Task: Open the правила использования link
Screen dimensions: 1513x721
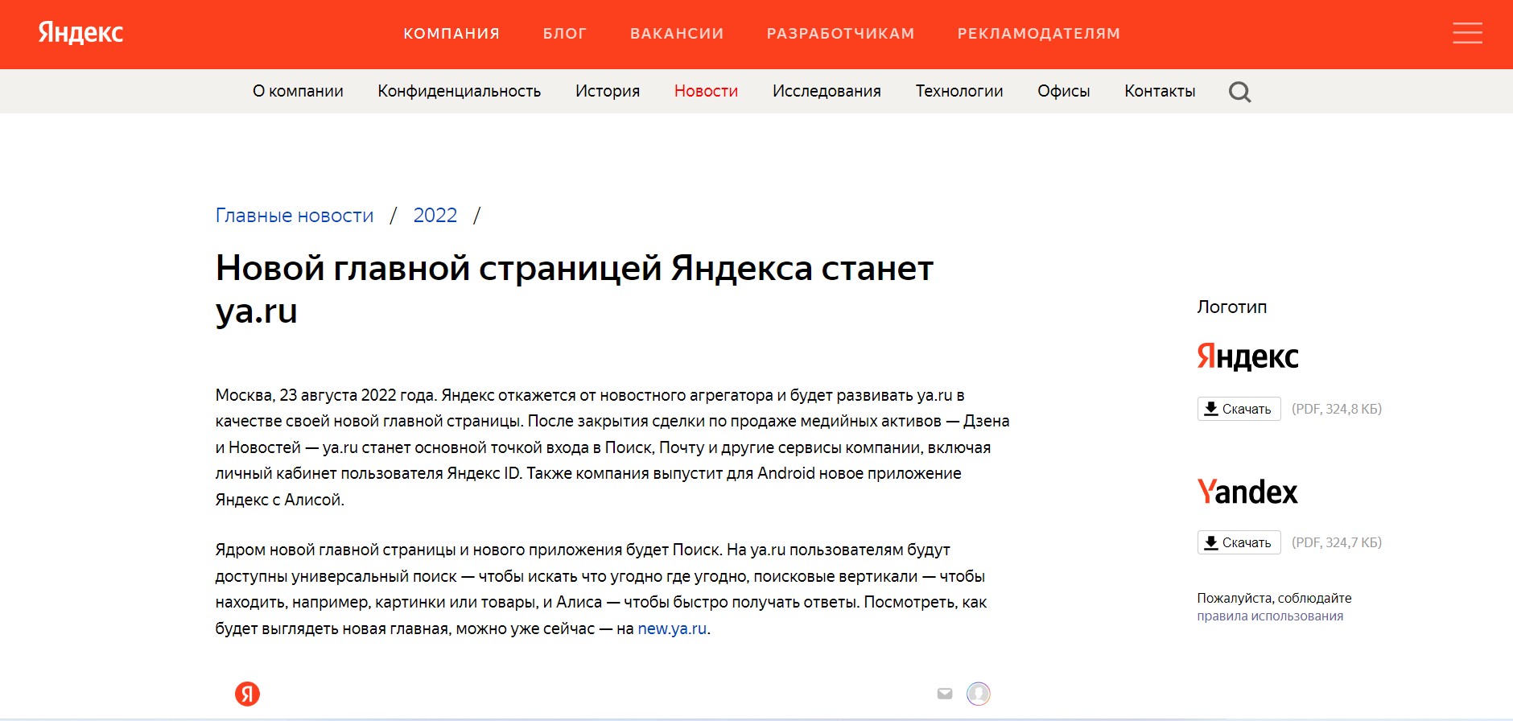Action: pyautogui.click(x=1270, y=616)
